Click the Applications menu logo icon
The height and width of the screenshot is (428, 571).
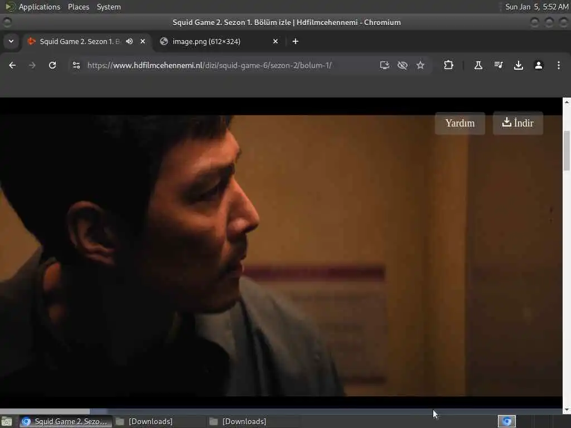(x=10, y=7)
